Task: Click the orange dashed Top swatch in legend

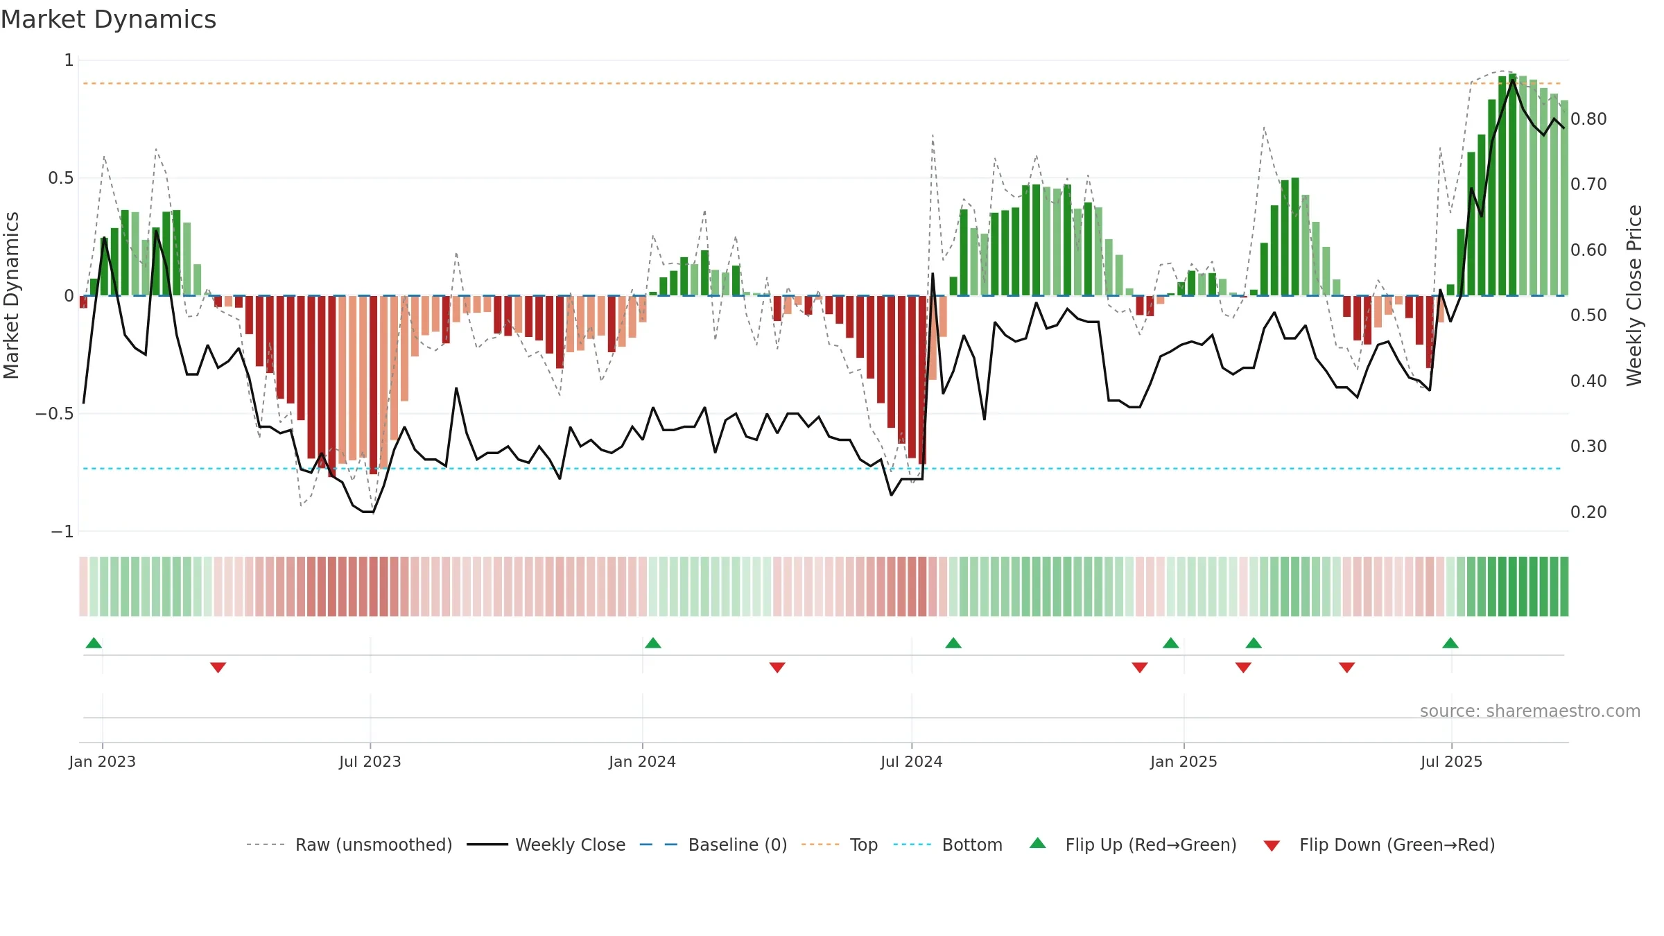Action: [x=820, y=844]
